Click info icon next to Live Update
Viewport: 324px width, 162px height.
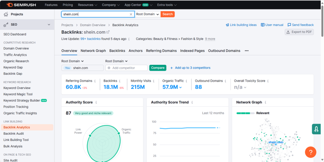129,39
